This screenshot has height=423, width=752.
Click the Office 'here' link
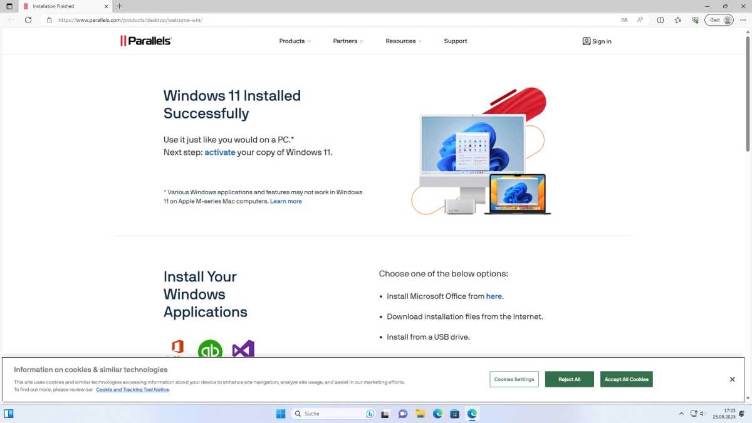(494, 296)
